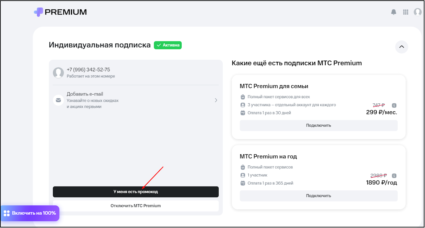This screenshot has width=425, height=228.
Task: Click heading Какие ещё есть подписки МТС Premium
Action: click(x=297, y=63)
